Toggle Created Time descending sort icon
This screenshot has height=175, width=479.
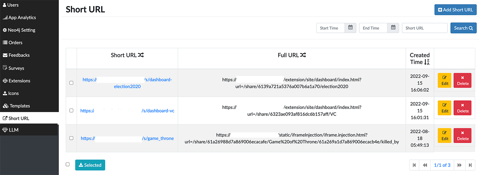click(427, 62)
